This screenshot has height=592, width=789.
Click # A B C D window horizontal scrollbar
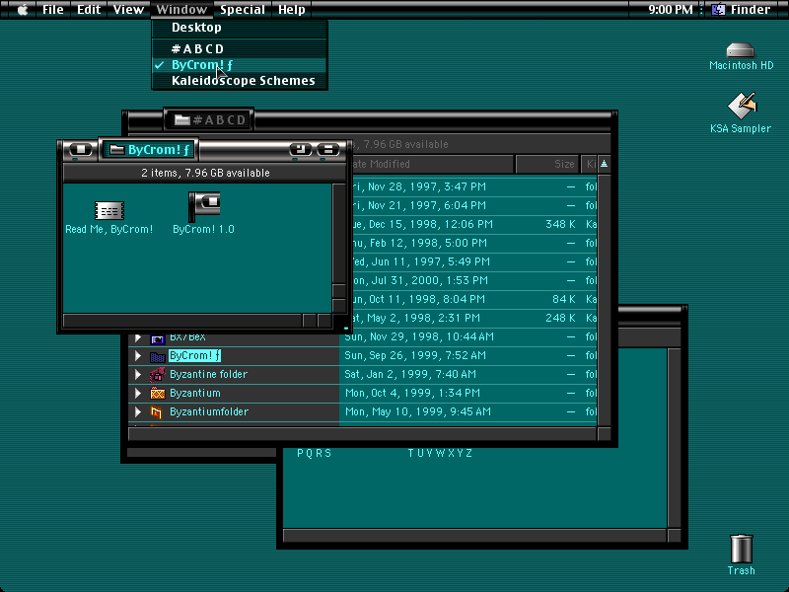point(363,433)
